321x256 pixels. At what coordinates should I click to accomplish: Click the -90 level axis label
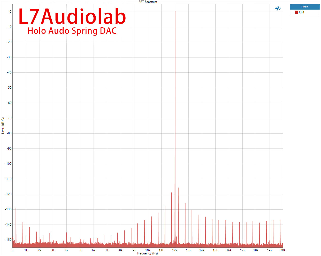point(9,148)
